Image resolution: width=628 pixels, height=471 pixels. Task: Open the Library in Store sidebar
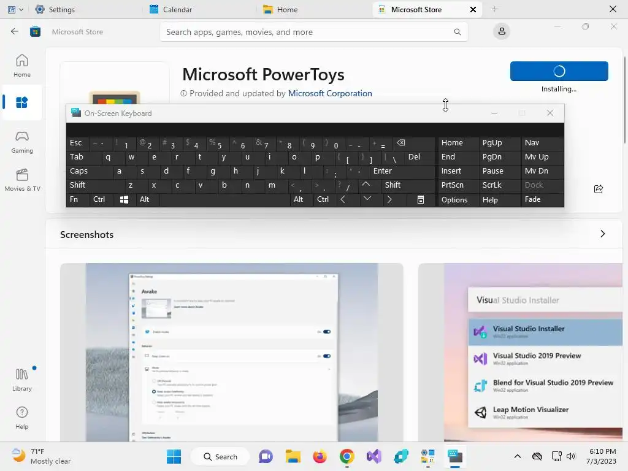click(x=21, y=380)
